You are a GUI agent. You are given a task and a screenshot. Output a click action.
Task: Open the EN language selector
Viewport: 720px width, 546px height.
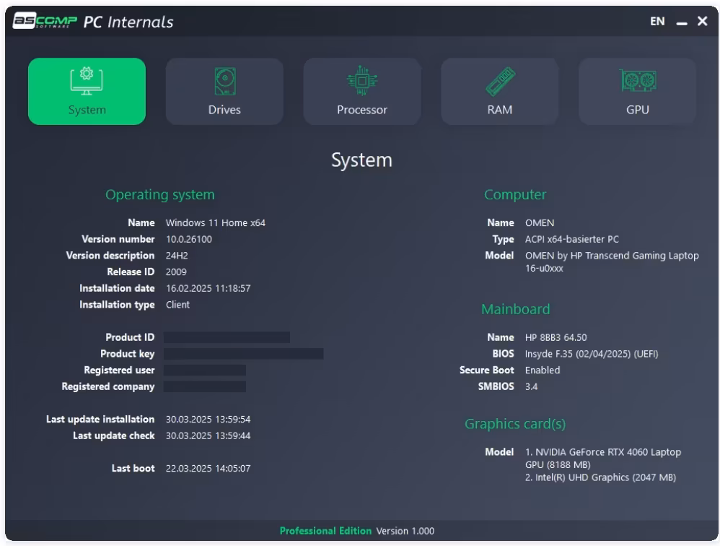pos(657,22)
